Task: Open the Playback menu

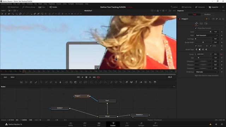Action: [x=52, y=4]
